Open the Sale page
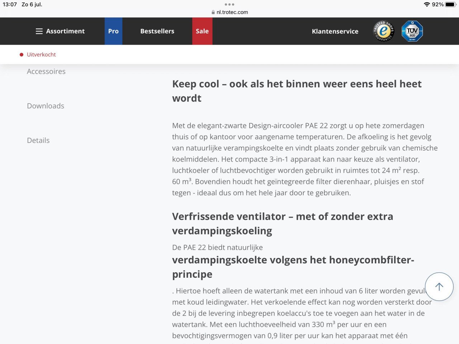 (x=202, y=31)
